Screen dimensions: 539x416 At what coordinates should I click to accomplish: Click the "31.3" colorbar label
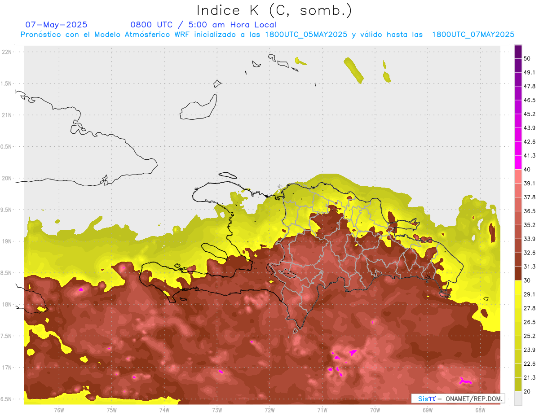(529, 267)
